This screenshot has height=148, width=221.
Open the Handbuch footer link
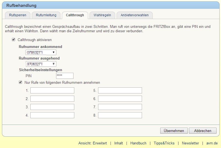click(x=138, y=143)
